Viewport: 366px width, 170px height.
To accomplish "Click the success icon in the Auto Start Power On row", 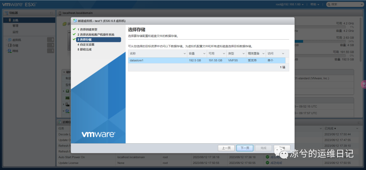I will pyautogui.click(x=267, y=157).
